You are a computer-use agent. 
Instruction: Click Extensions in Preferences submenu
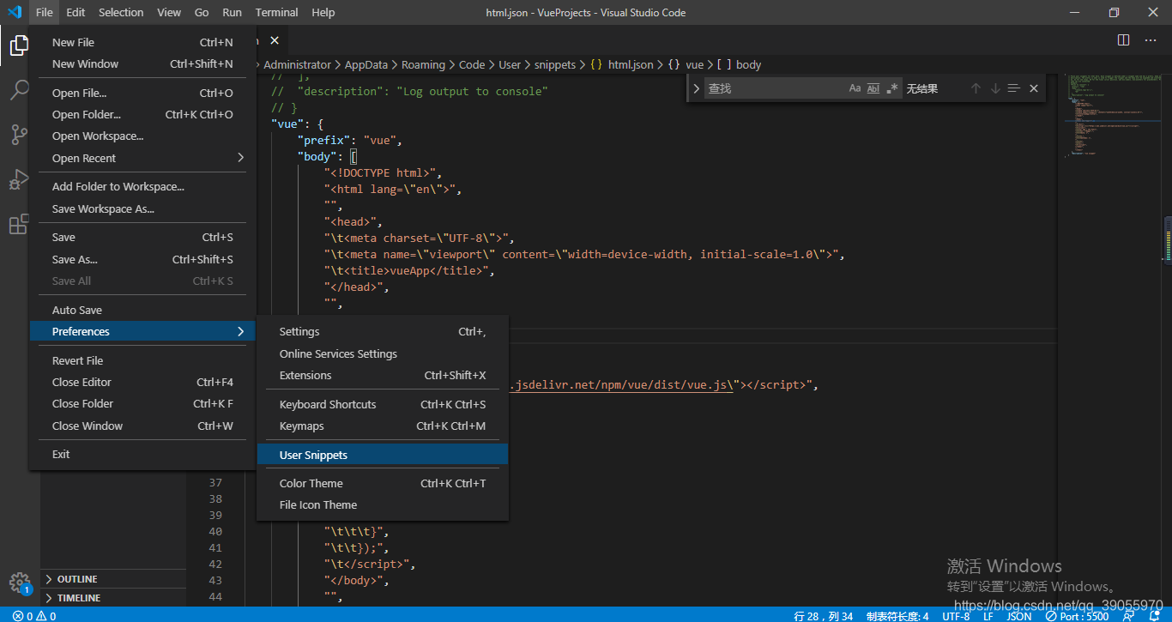(x=383, y=375)
